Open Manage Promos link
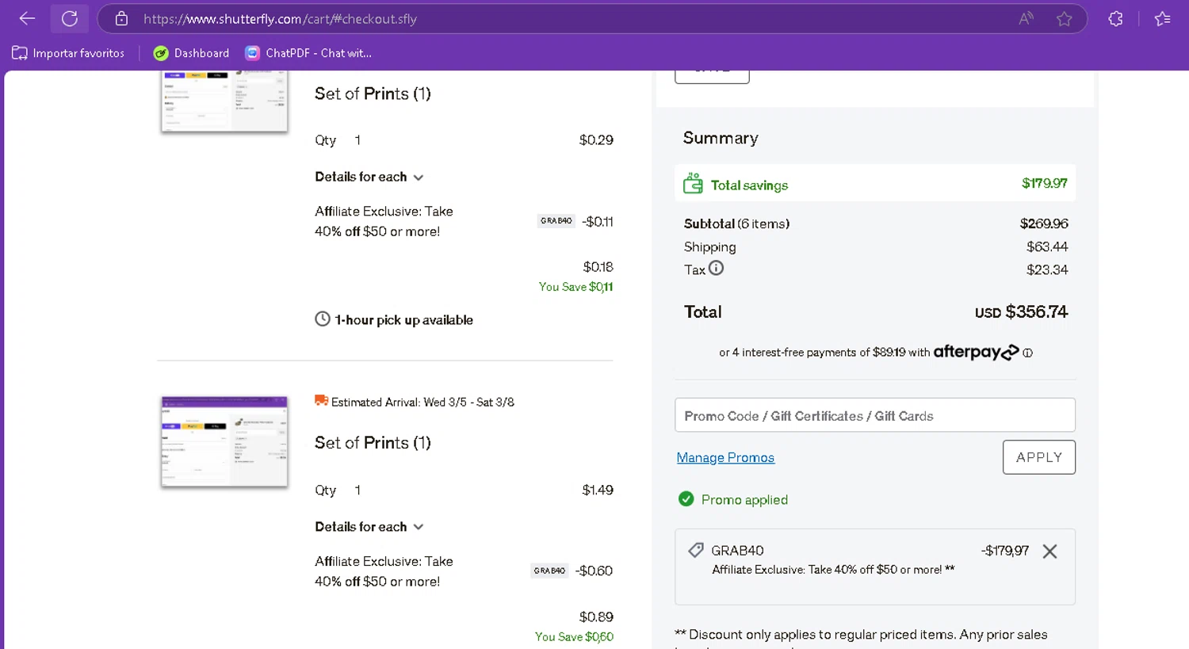Screen dimensions: 1189x649 725,457
